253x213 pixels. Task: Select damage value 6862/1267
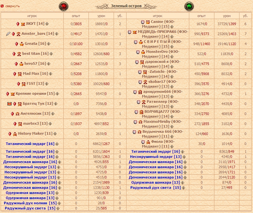click(101, 144)
